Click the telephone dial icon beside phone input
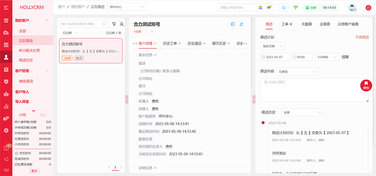Viewport: 376px width, 176px height. tap(260, 7)
